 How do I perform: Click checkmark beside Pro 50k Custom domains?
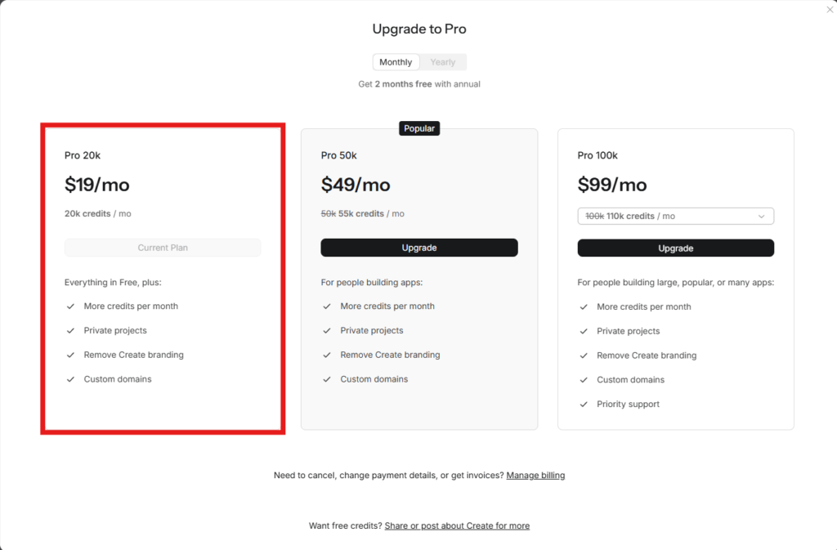click(327, 378)
